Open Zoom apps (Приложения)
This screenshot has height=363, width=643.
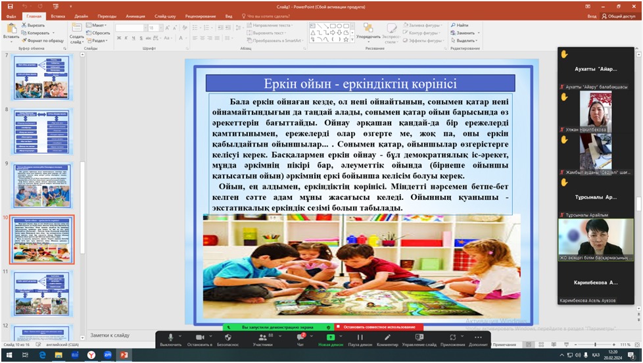coord(453,340)
